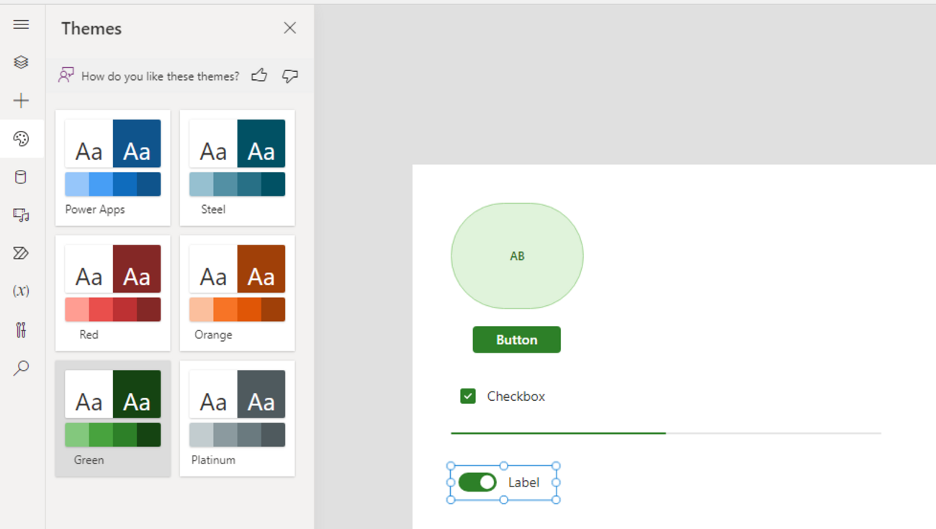Image resolution: width=936 pixels, height=529 pixels.
Task: Give thumbs down feedback on themes
Action: 290,76
